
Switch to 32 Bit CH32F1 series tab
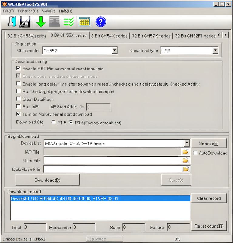point(195,36)
